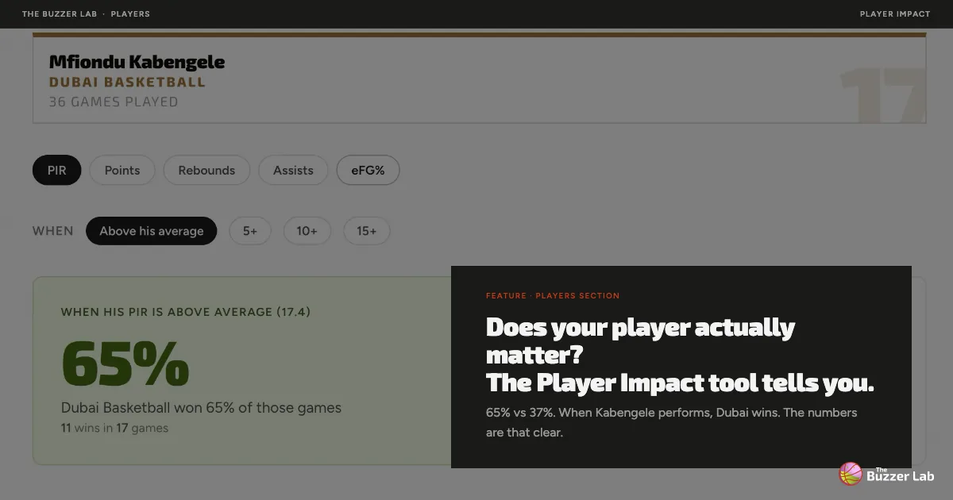The height and width of the screenshot is (500, 953).
Task: Open The Buzzer Lab home link
Action: pyautogui.click(x=60, y=13)
